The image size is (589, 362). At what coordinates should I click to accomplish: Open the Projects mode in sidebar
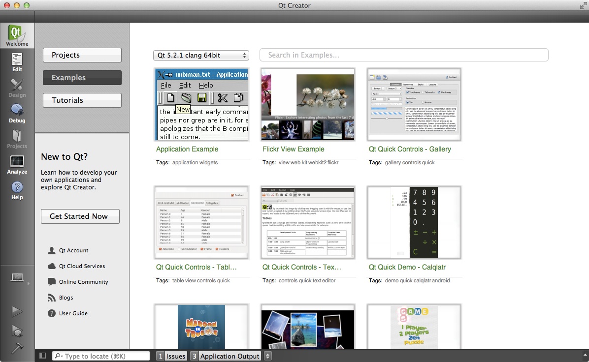click(x=17, y=138)
